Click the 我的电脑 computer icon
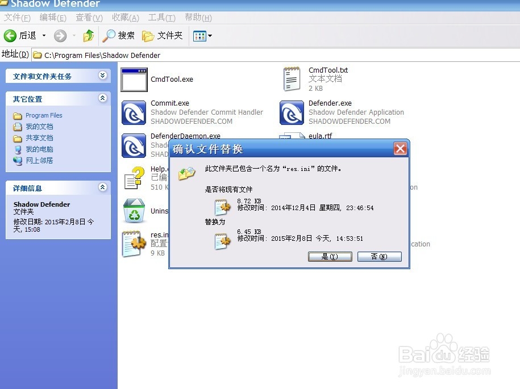Image resolution: width=520 pixels, height=389 pixels. coord(18,149)
